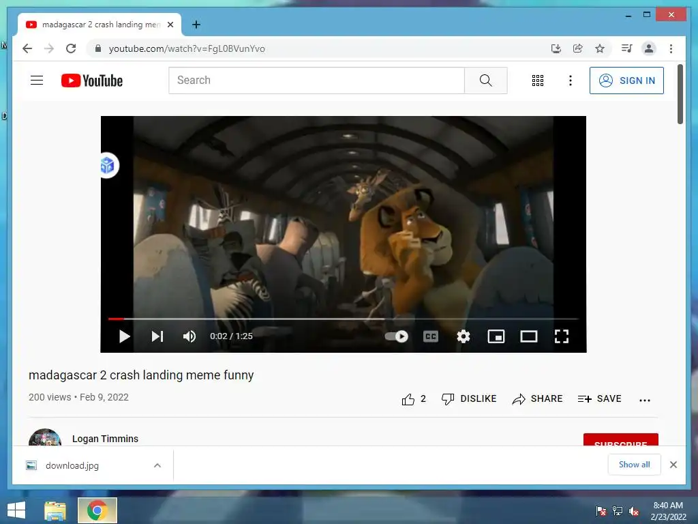Open Chrome three-dot menu
This screenshot has width=698, height=524.
[671, 48]
